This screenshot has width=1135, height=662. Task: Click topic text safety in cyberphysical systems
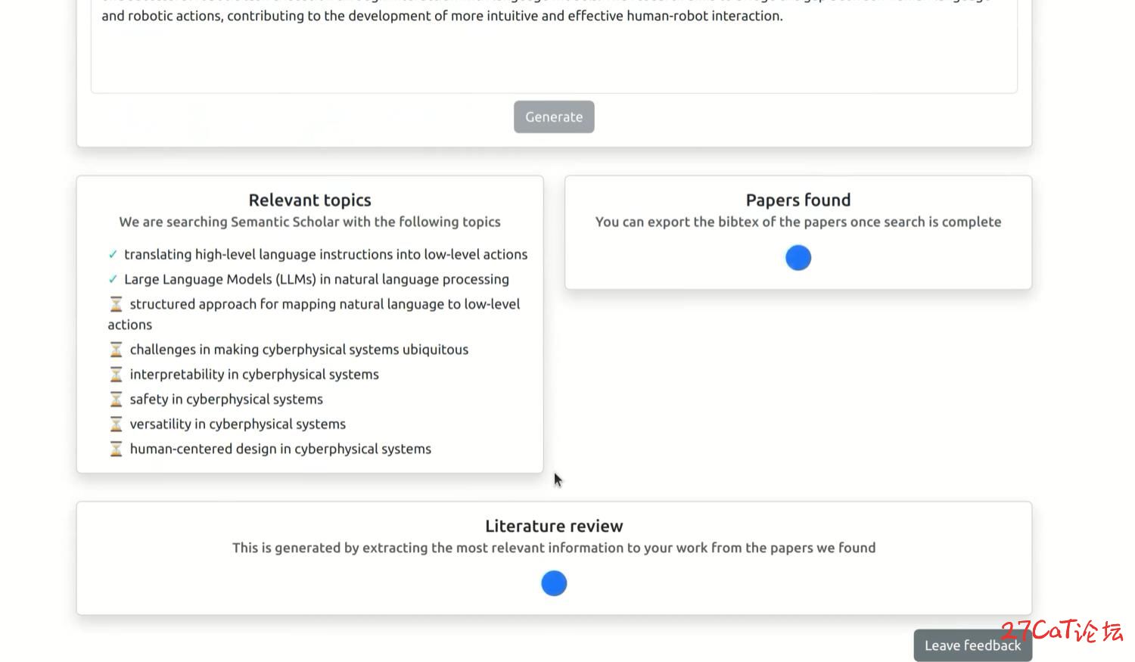pyautogui.click(x=226, y=399)
